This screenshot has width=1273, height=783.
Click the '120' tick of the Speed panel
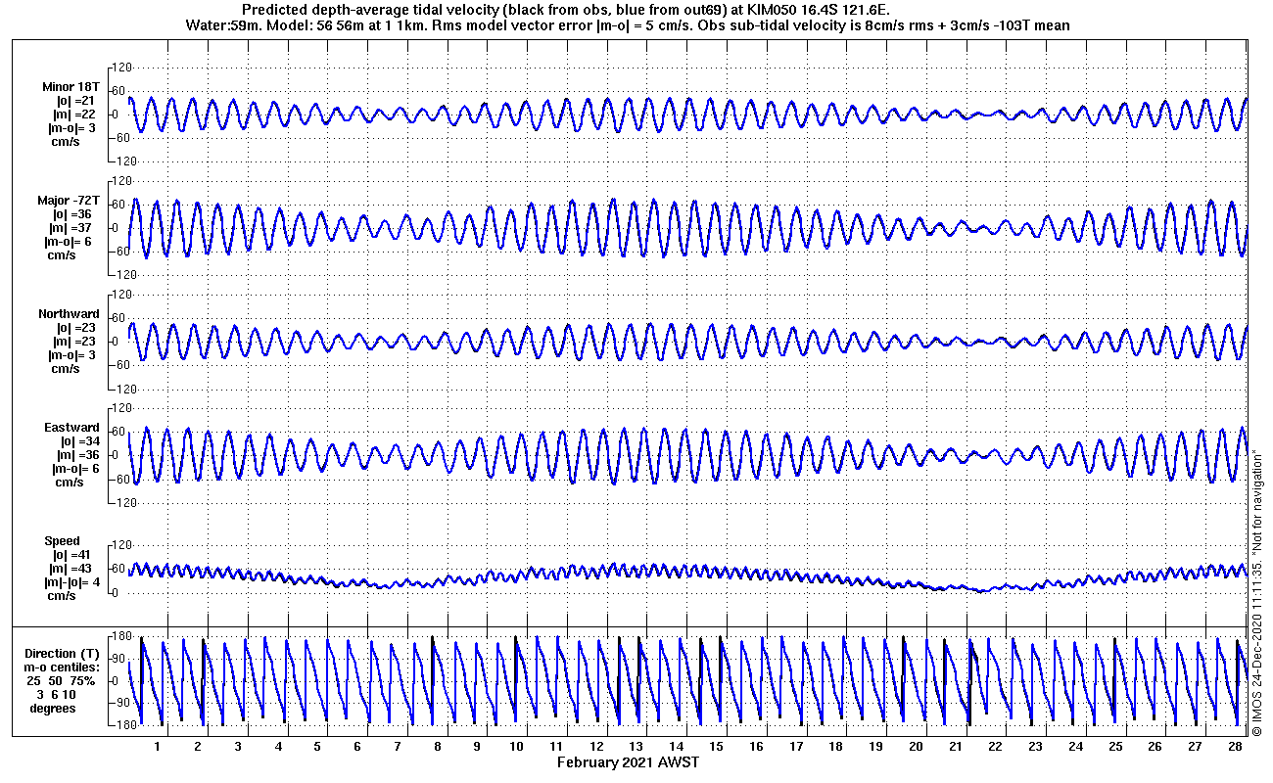pos(121,545)
